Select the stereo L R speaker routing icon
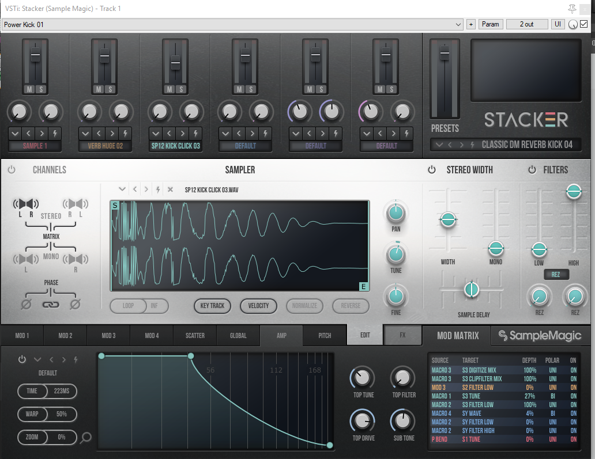 [x=26, y=204]
